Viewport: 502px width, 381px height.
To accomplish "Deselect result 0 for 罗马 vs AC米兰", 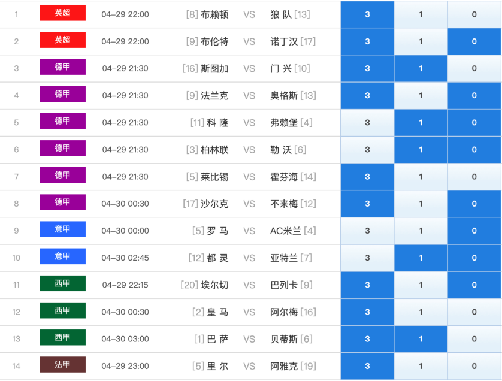I will tap(474, 231).
